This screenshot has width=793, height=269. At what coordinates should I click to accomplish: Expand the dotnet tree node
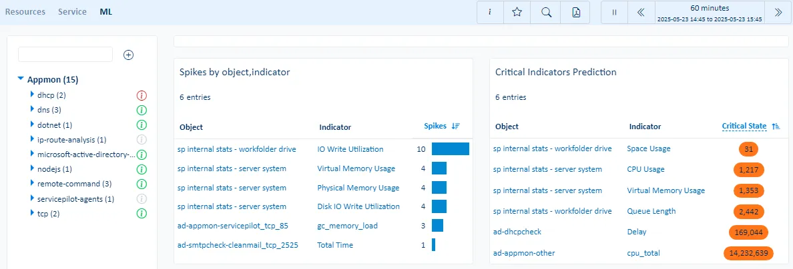(32, 125)
